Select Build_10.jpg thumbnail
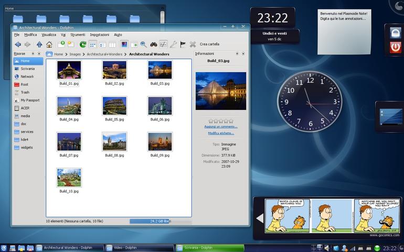The width and height of the screenshot is (404, 252). click(x=69, y=178)
